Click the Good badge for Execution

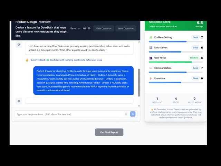pos(196,78)
